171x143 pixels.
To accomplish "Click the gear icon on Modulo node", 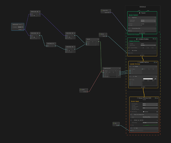I will pos(37,11).
